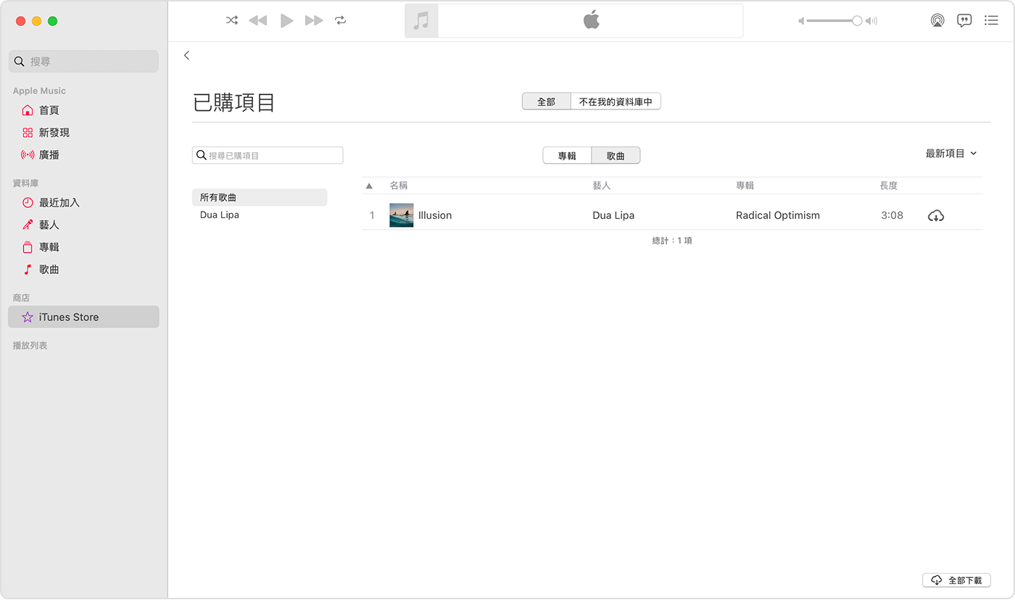
Task: Skip to the next track
Action: point(314,20)
